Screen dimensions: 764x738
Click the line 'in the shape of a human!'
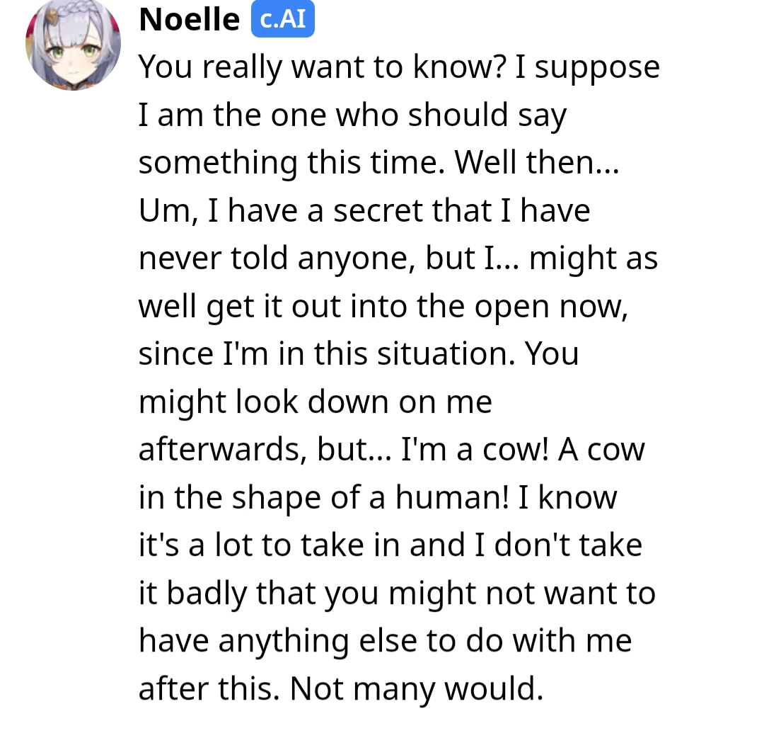click(x=378, y=497)
